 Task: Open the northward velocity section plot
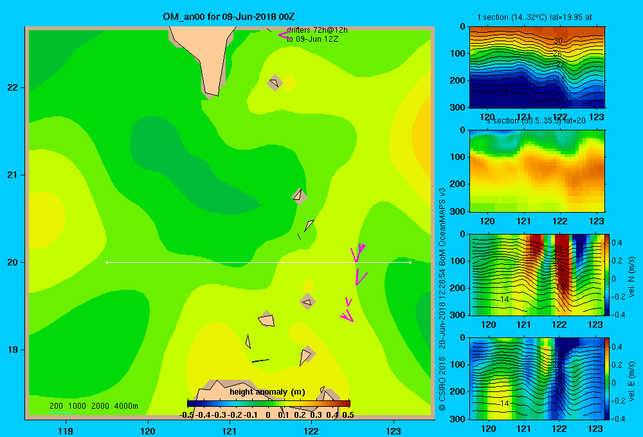(x=536, y=274)
